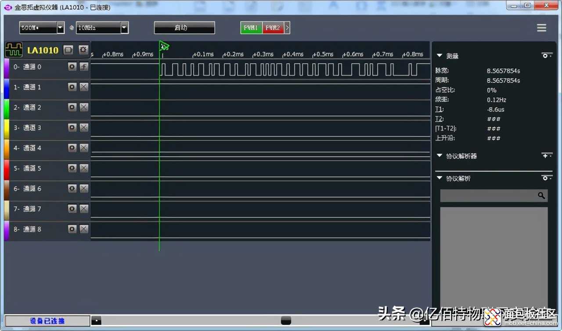562x331 pixels.
Task: Open settings for channel 4
Action: (72, 148)
